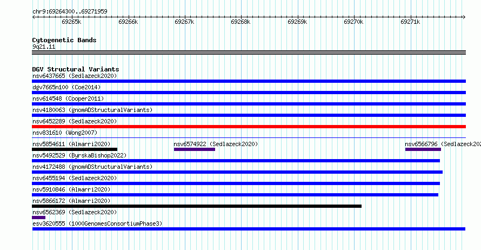Click the purple bar under nsv6574922
481x250 pixels.
[195, 149]
